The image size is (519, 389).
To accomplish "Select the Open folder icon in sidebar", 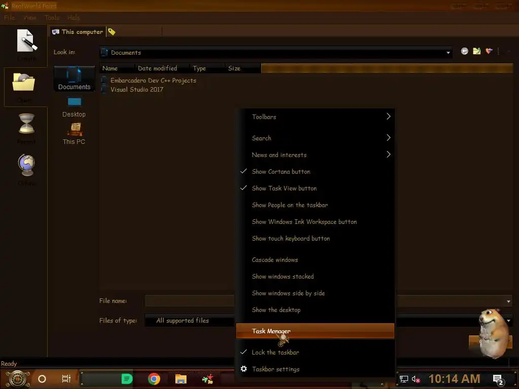I will pos(23,82).
